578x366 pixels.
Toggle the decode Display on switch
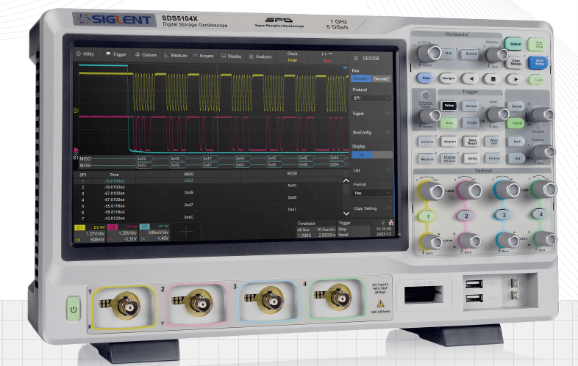tap(361, 155)
